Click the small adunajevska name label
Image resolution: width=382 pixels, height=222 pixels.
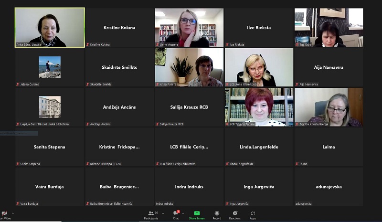[304, 203]
